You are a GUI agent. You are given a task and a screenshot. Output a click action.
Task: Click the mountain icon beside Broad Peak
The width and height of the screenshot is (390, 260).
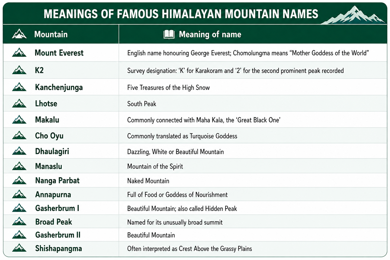pyautogui.click(x=19, y=221)
